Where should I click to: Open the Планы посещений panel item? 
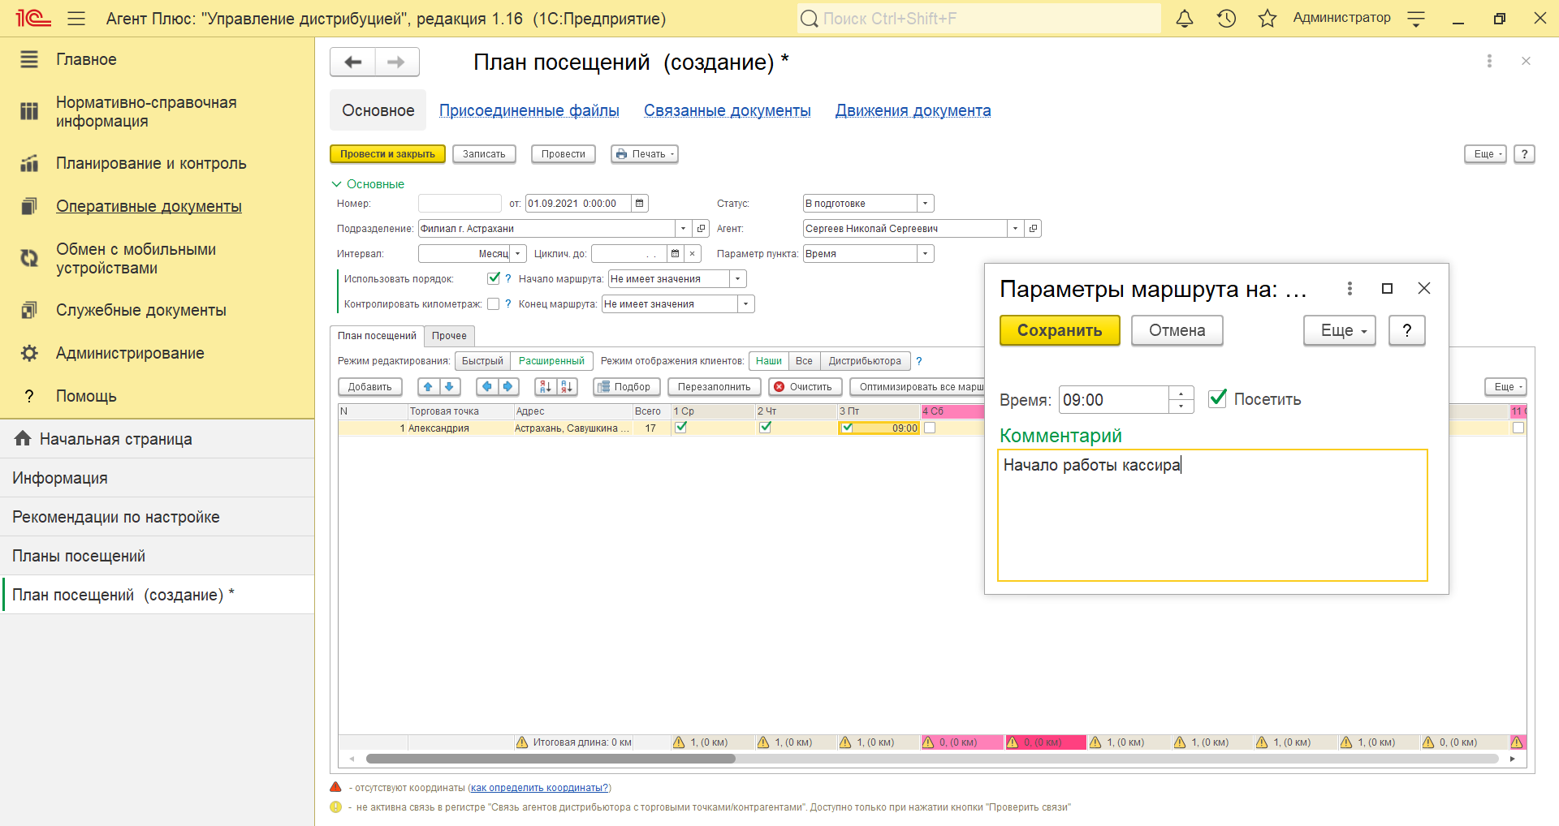[x=157, y=556]
